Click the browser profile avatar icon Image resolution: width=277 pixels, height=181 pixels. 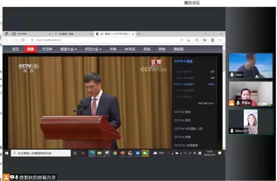point(213,40)
